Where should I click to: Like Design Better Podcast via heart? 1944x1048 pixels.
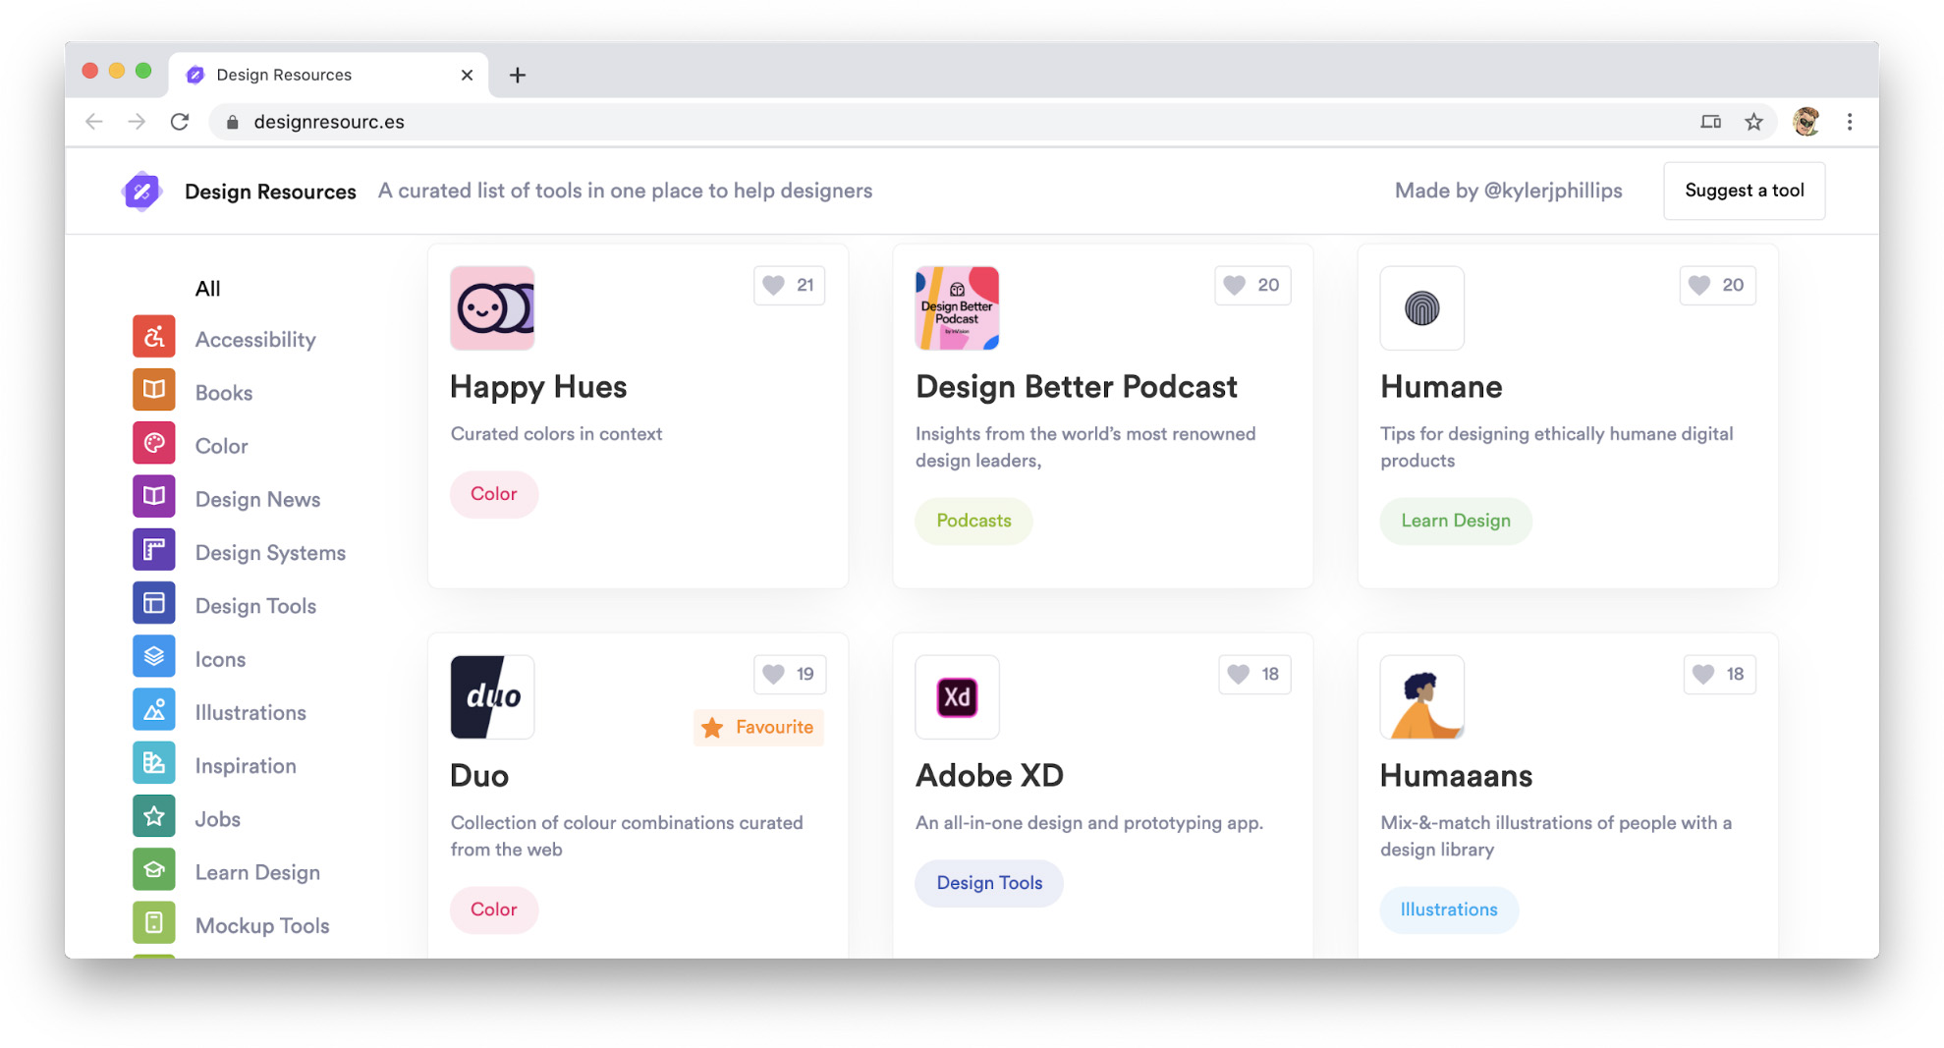pyautogui.click(x=1252, y=285)
